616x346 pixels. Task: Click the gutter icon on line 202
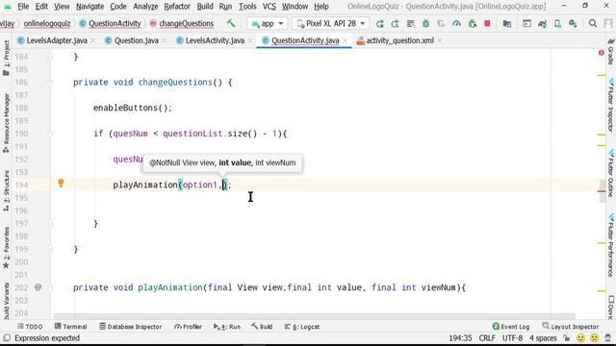coord(38,287)
